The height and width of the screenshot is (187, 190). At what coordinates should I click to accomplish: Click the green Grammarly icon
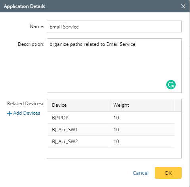(171, 85)
